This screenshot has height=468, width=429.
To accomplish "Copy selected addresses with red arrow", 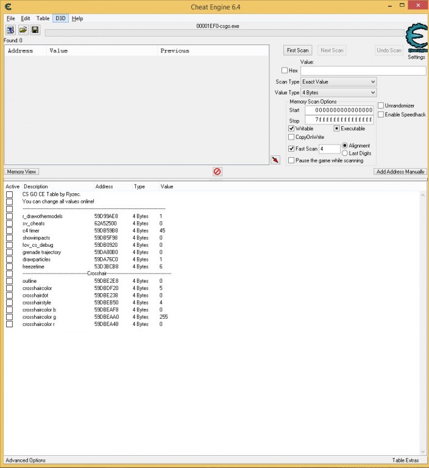I will click(x=275, y=160).
